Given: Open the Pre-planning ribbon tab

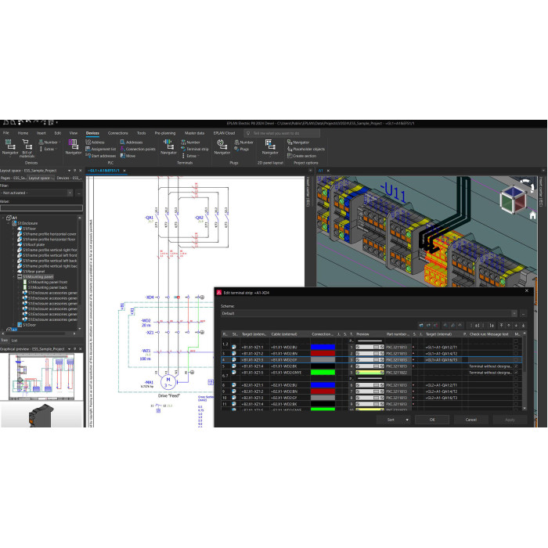Looking at the screenshot, I should 165,133.
